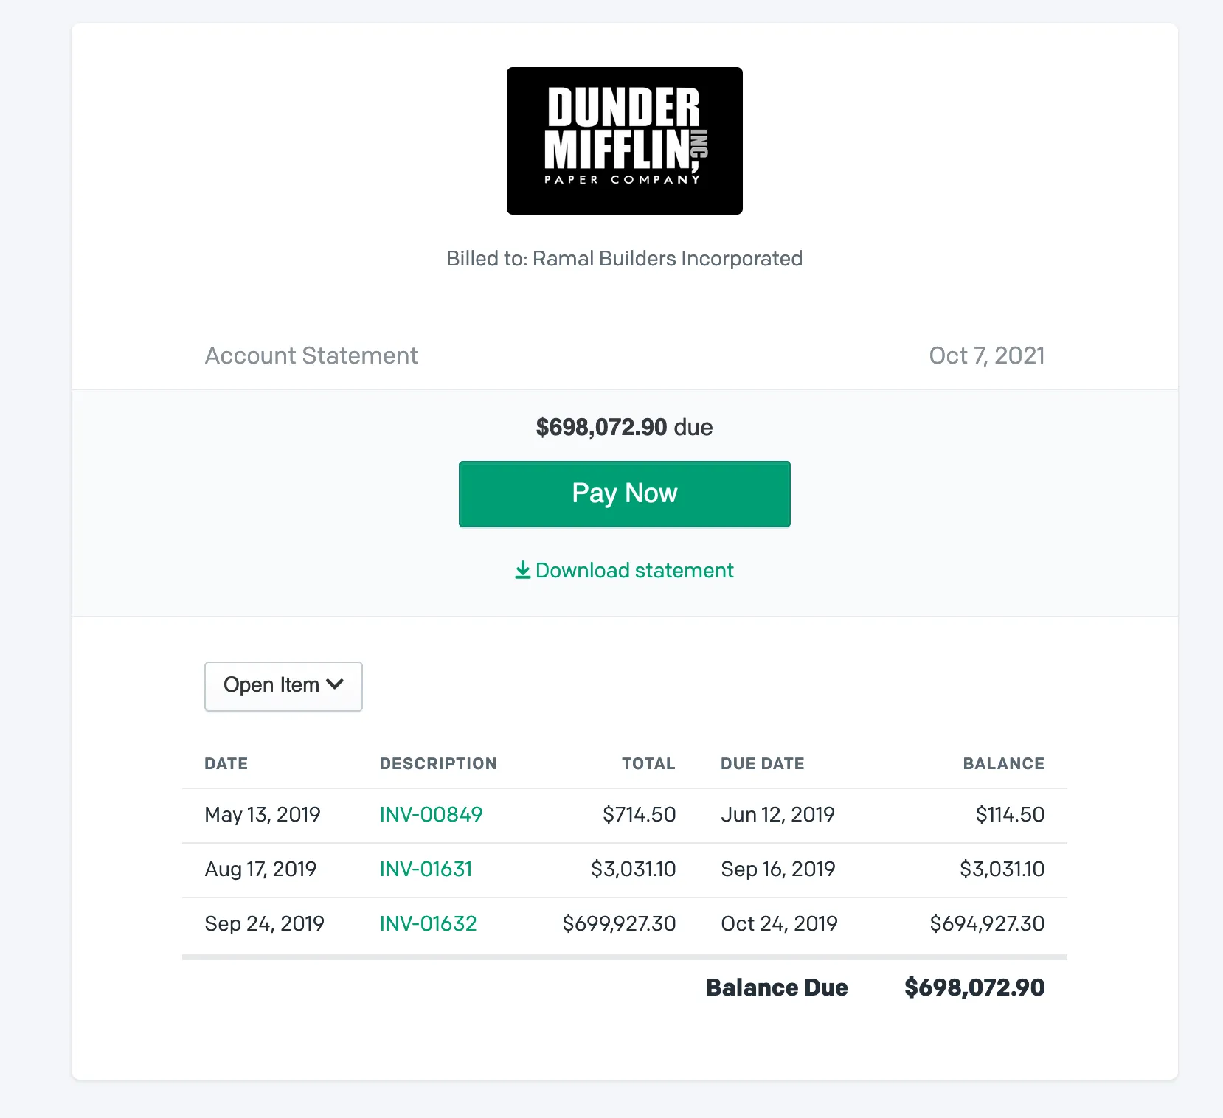Image resolution: width=1223 pixels, height=1118 pixels.
Task: Click the Balance Due total $698,072.90
Action: coord(974,987)
